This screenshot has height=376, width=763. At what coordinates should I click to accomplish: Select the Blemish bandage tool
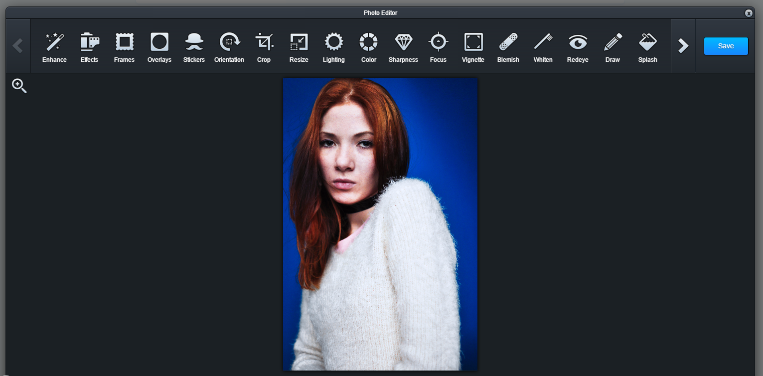[x=508, y=47]
